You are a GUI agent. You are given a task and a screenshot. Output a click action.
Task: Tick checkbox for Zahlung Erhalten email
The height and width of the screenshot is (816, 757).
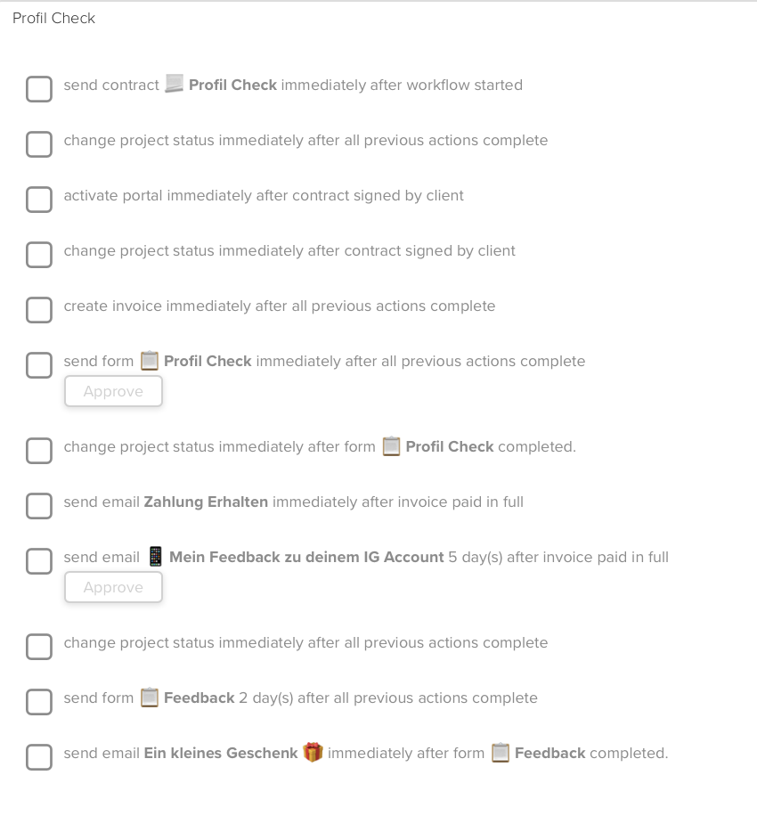point(39,506)
